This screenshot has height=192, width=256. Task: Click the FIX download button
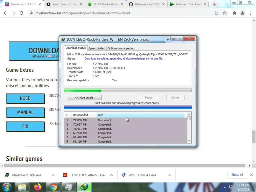[x=25, y=126]
